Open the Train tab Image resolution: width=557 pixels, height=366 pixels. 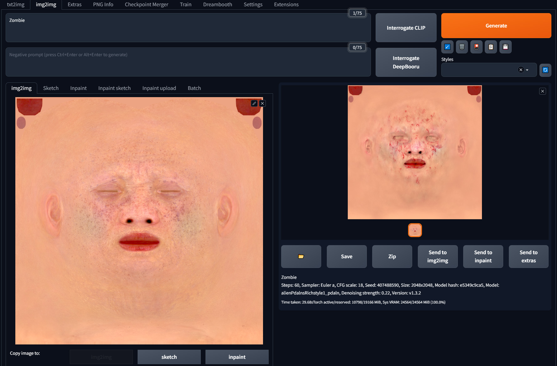click(185, 4)
